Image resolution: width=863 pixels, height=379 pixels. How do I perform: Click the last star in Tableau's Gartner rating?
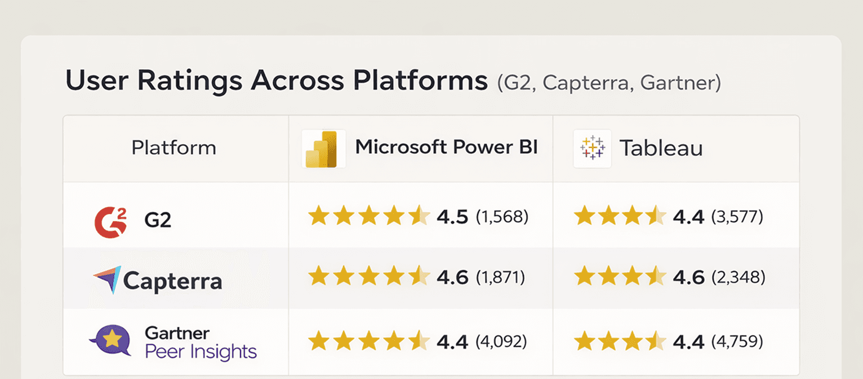655,341
